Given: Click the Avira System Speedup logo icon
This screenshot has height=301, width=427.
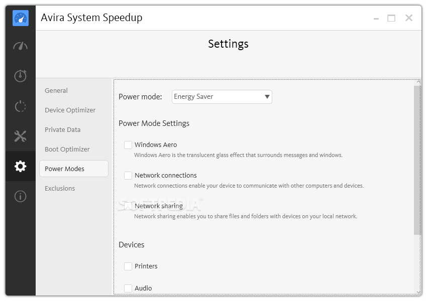Looking at the screenshot, I should 21,18.
